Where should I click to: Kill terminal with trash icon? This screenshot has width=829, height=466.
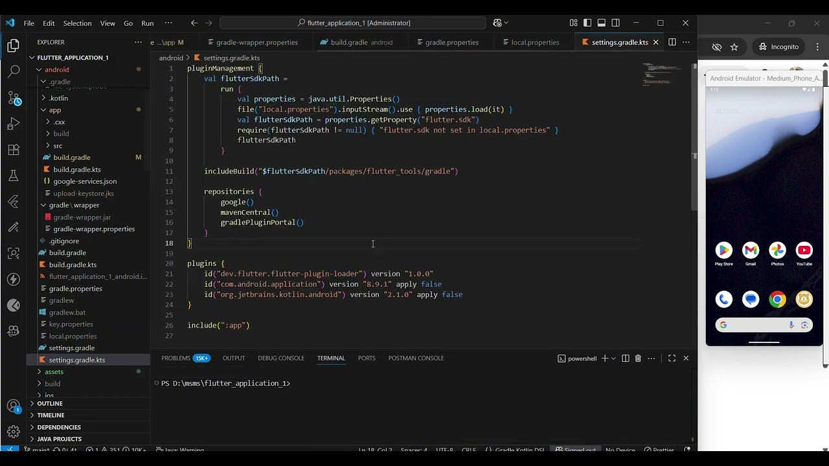pos(638,358)
